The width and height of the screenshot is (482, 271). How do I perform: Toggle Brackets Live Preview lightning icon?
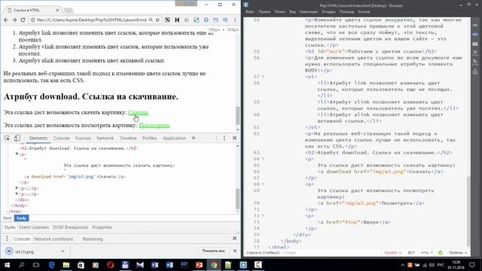(475, 25)
